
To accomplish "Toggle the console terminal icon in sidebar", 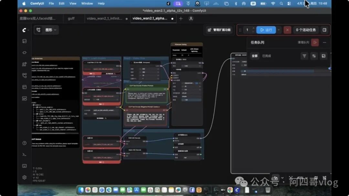I will pos(25,154).
